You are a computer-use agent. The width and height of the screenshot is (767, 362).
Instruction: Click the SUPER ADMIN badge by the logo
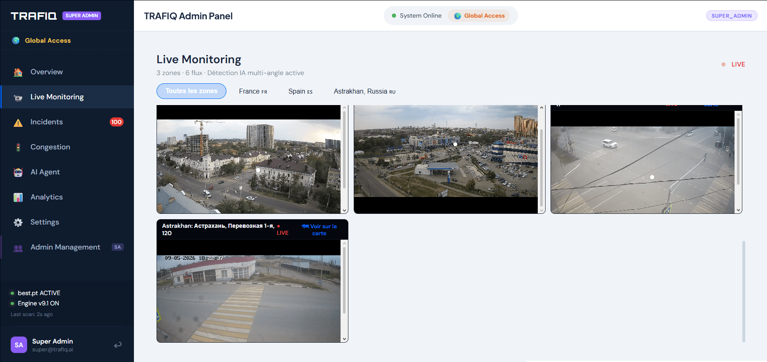tap(82, 16)
